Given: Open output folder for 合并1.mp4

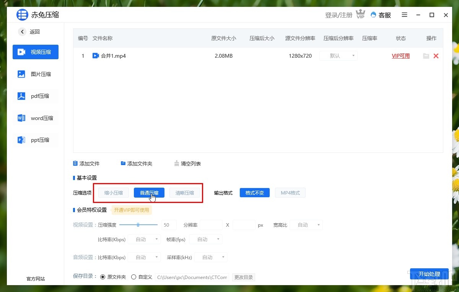Looking at the screenshot, I should (x=426, y=56).
